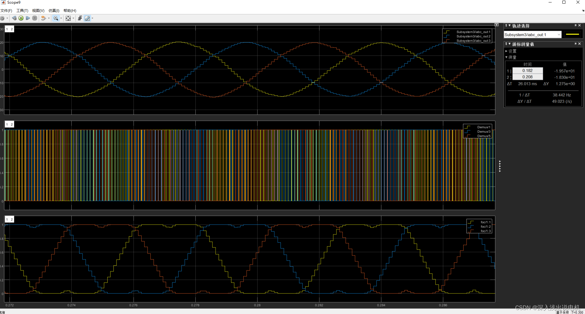This screenshot has height=314, width=585.
Task: Click the 38.442 Hz frequency readout
Action: coord(562,95)
